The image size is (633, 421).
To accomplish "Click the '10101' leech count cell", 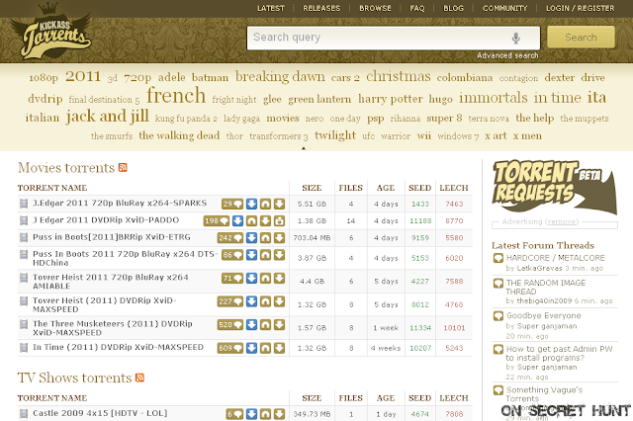I will pyautogui.click(x=454, y=328).
